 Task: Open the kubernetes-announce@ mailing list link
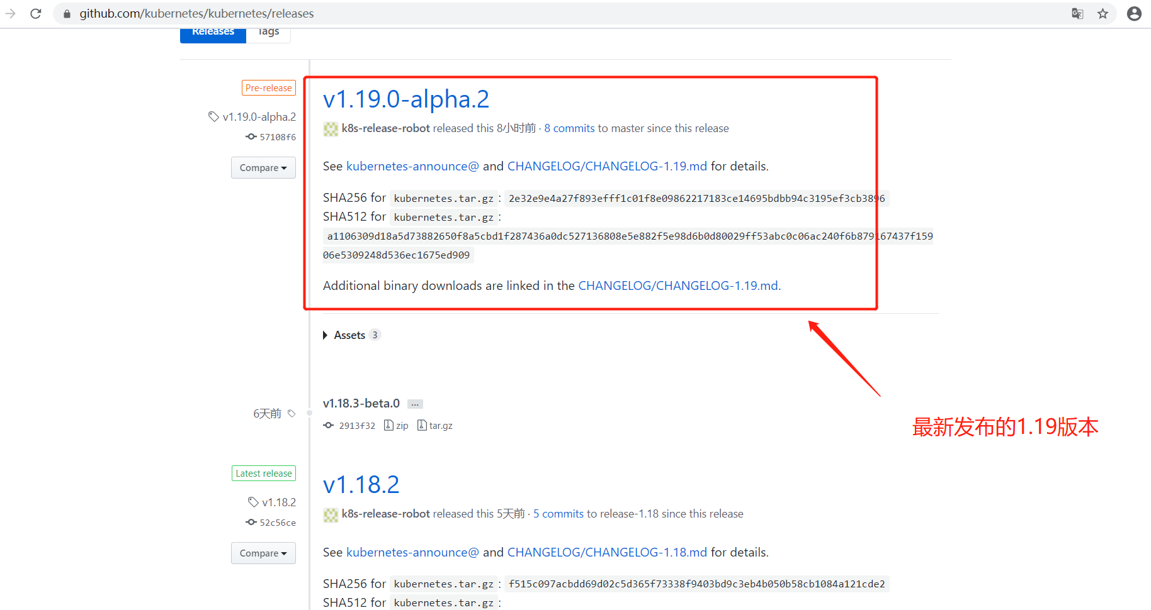[x=412, y=166]
